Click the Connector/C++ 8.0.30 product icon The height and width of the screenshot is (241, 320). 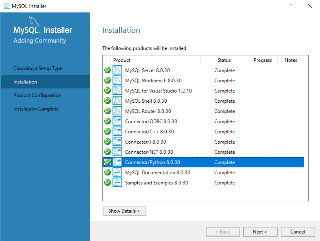coord(117,131)
